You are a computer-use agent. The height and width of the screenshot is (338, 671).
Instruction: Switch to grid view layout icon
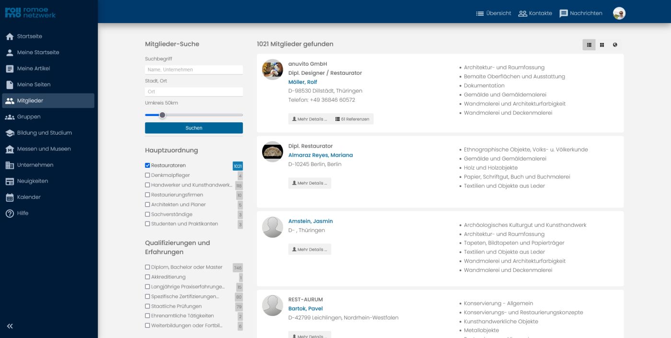pyautogui.click(x=602, y=45)
